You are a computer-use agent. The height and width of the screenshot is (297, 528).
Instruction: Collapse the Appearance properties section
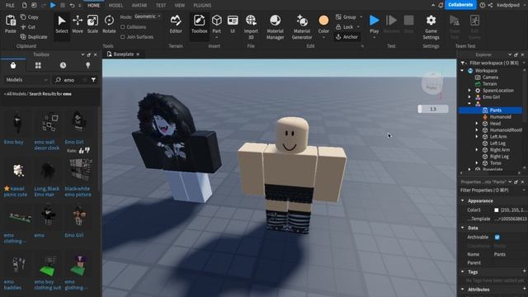point(462,200)
